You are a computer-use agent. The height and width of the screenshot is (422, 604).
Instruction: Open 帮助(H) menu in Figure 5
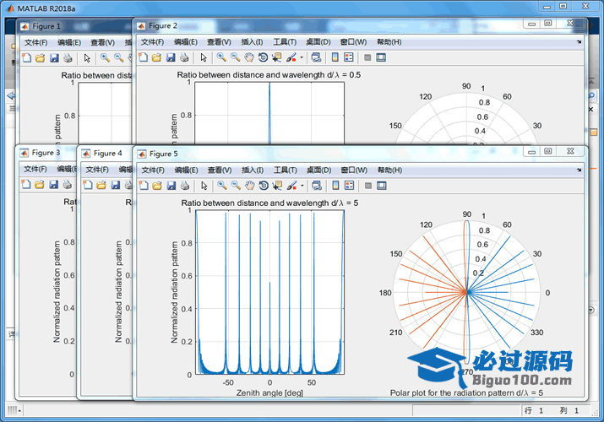point(389,170)
